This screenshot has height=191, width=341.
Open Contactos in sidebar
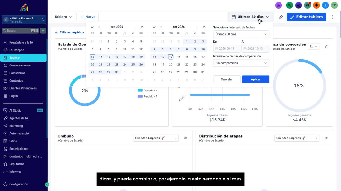pyautogui.click(x=24, y=81)
